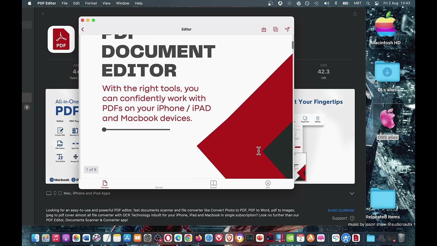
Task: Expand the 'Mac, iPhone and iPad Apps' chevron
Action: [x=352, y=193]
